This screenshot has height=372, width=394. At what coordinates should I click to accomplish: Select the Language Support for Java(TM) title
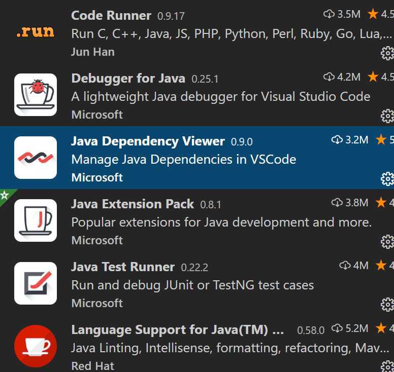[177, 330]
